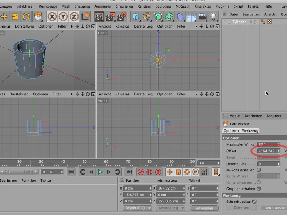This screenshot has width=287, height=215.
Task: Add a Camera object
Action: pos(203,16)
